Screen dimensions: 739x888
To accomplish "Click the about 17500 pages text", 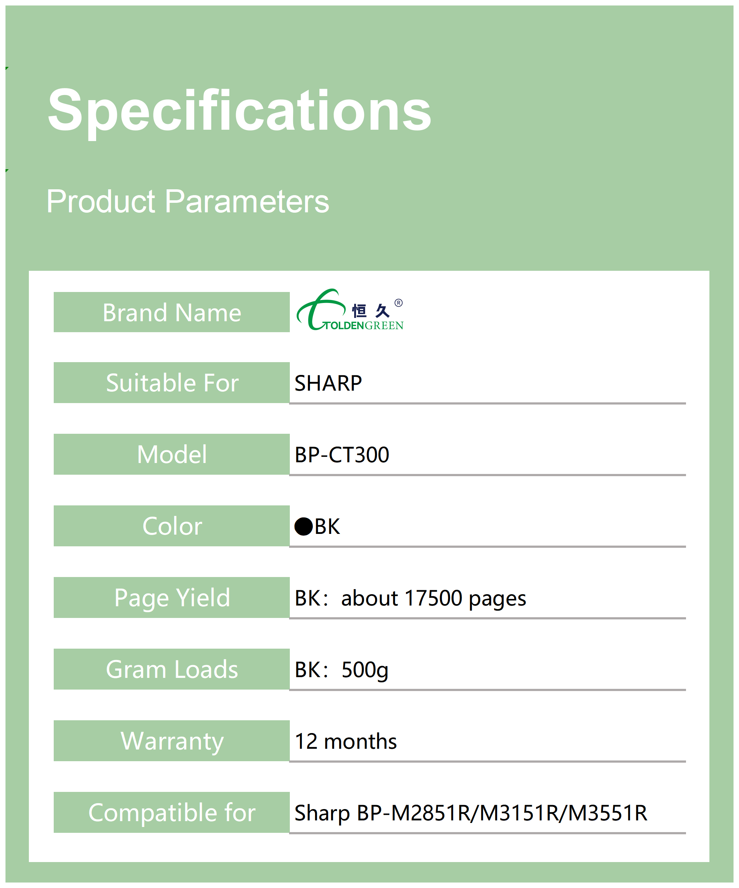I will [x=433, y=598].
